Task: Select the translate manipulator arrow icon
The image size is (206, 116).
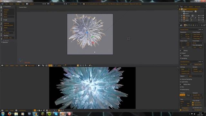Action: click(51, 65)
